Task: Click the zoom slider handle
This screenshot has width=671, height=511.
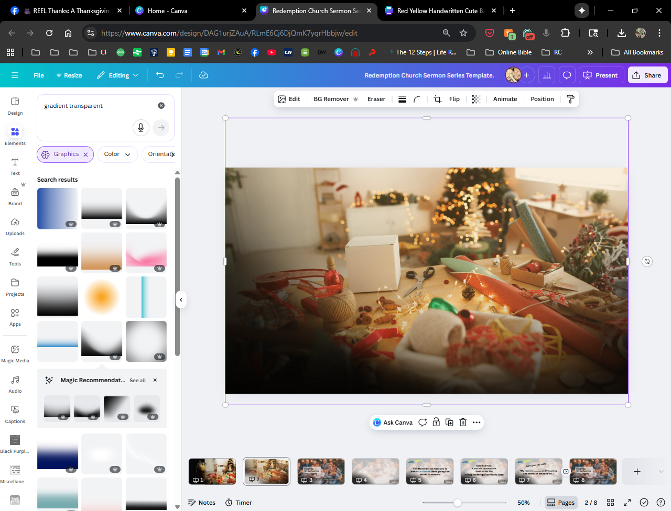Action: 458,503
